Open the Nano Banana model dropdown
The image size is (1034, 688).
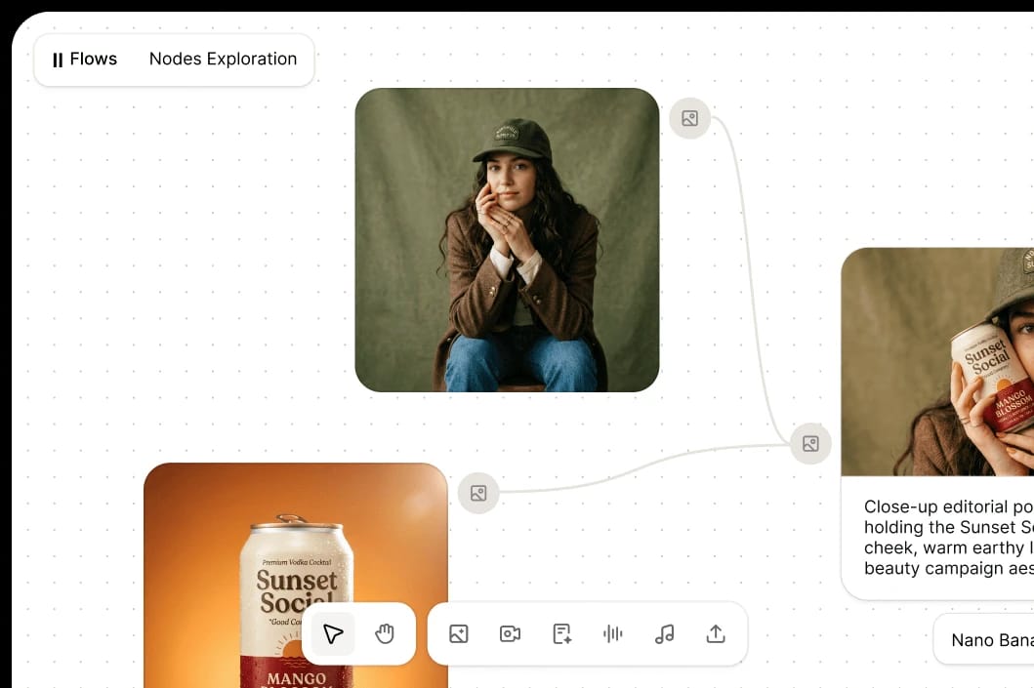[986, 640]
